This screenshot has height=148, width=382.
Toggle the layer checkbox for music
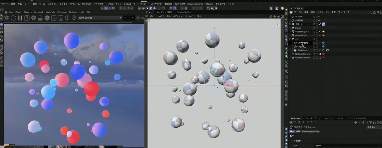point(314,28)
